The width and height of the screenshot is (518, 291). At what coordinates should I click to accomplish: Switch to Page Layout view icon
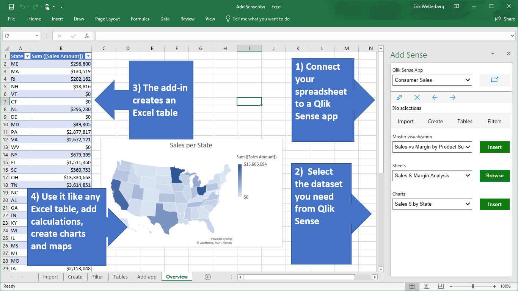(427, 286)
